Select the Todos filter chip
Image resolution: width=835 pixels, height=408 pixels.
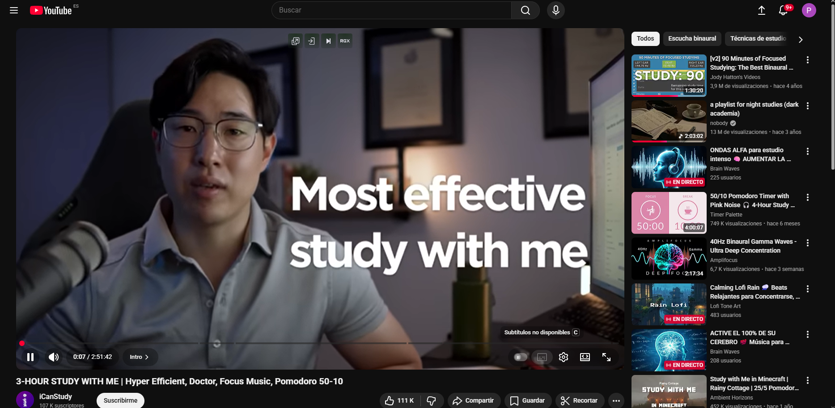[645, 39]
